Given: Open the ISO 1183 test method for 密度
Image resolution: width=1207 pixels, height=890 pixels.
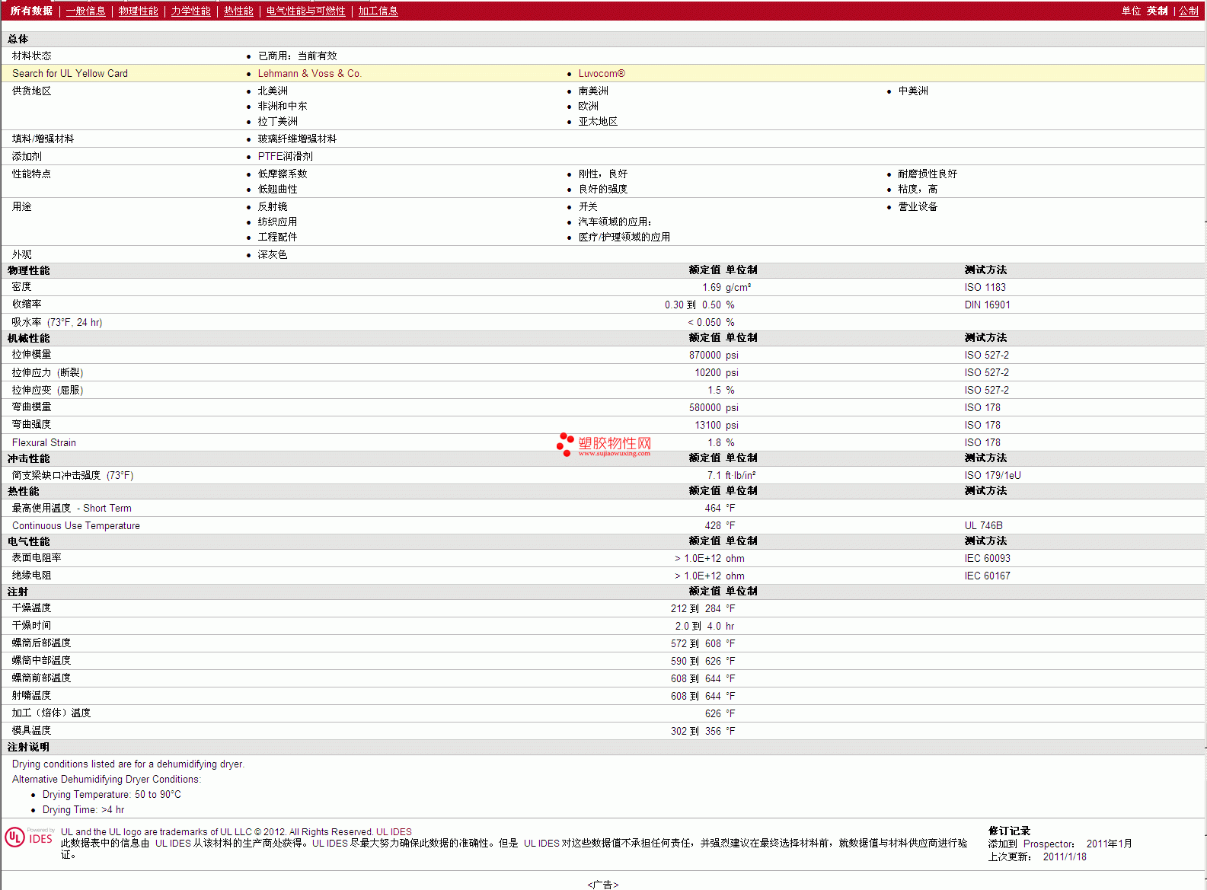Looking at the screenshot, I should [985, 287].
